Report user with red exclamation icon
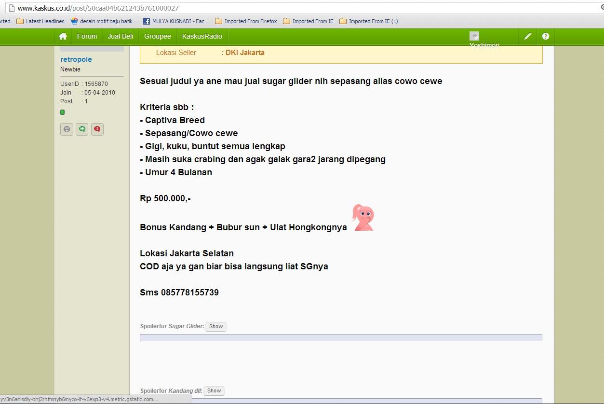Viewport: 604px width, 404px height. [97, 129]
